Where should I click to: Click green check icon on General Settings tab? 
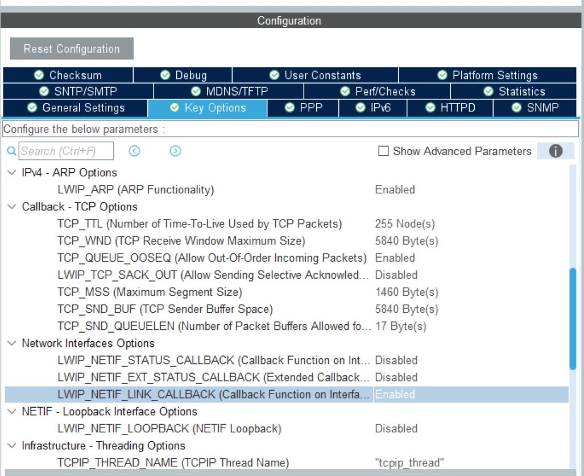click(32, 107)
